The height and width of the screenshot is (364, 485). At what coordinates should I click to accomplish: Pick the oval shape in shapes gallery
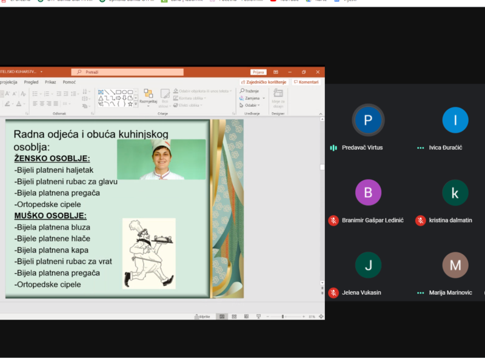pos(124,92)
